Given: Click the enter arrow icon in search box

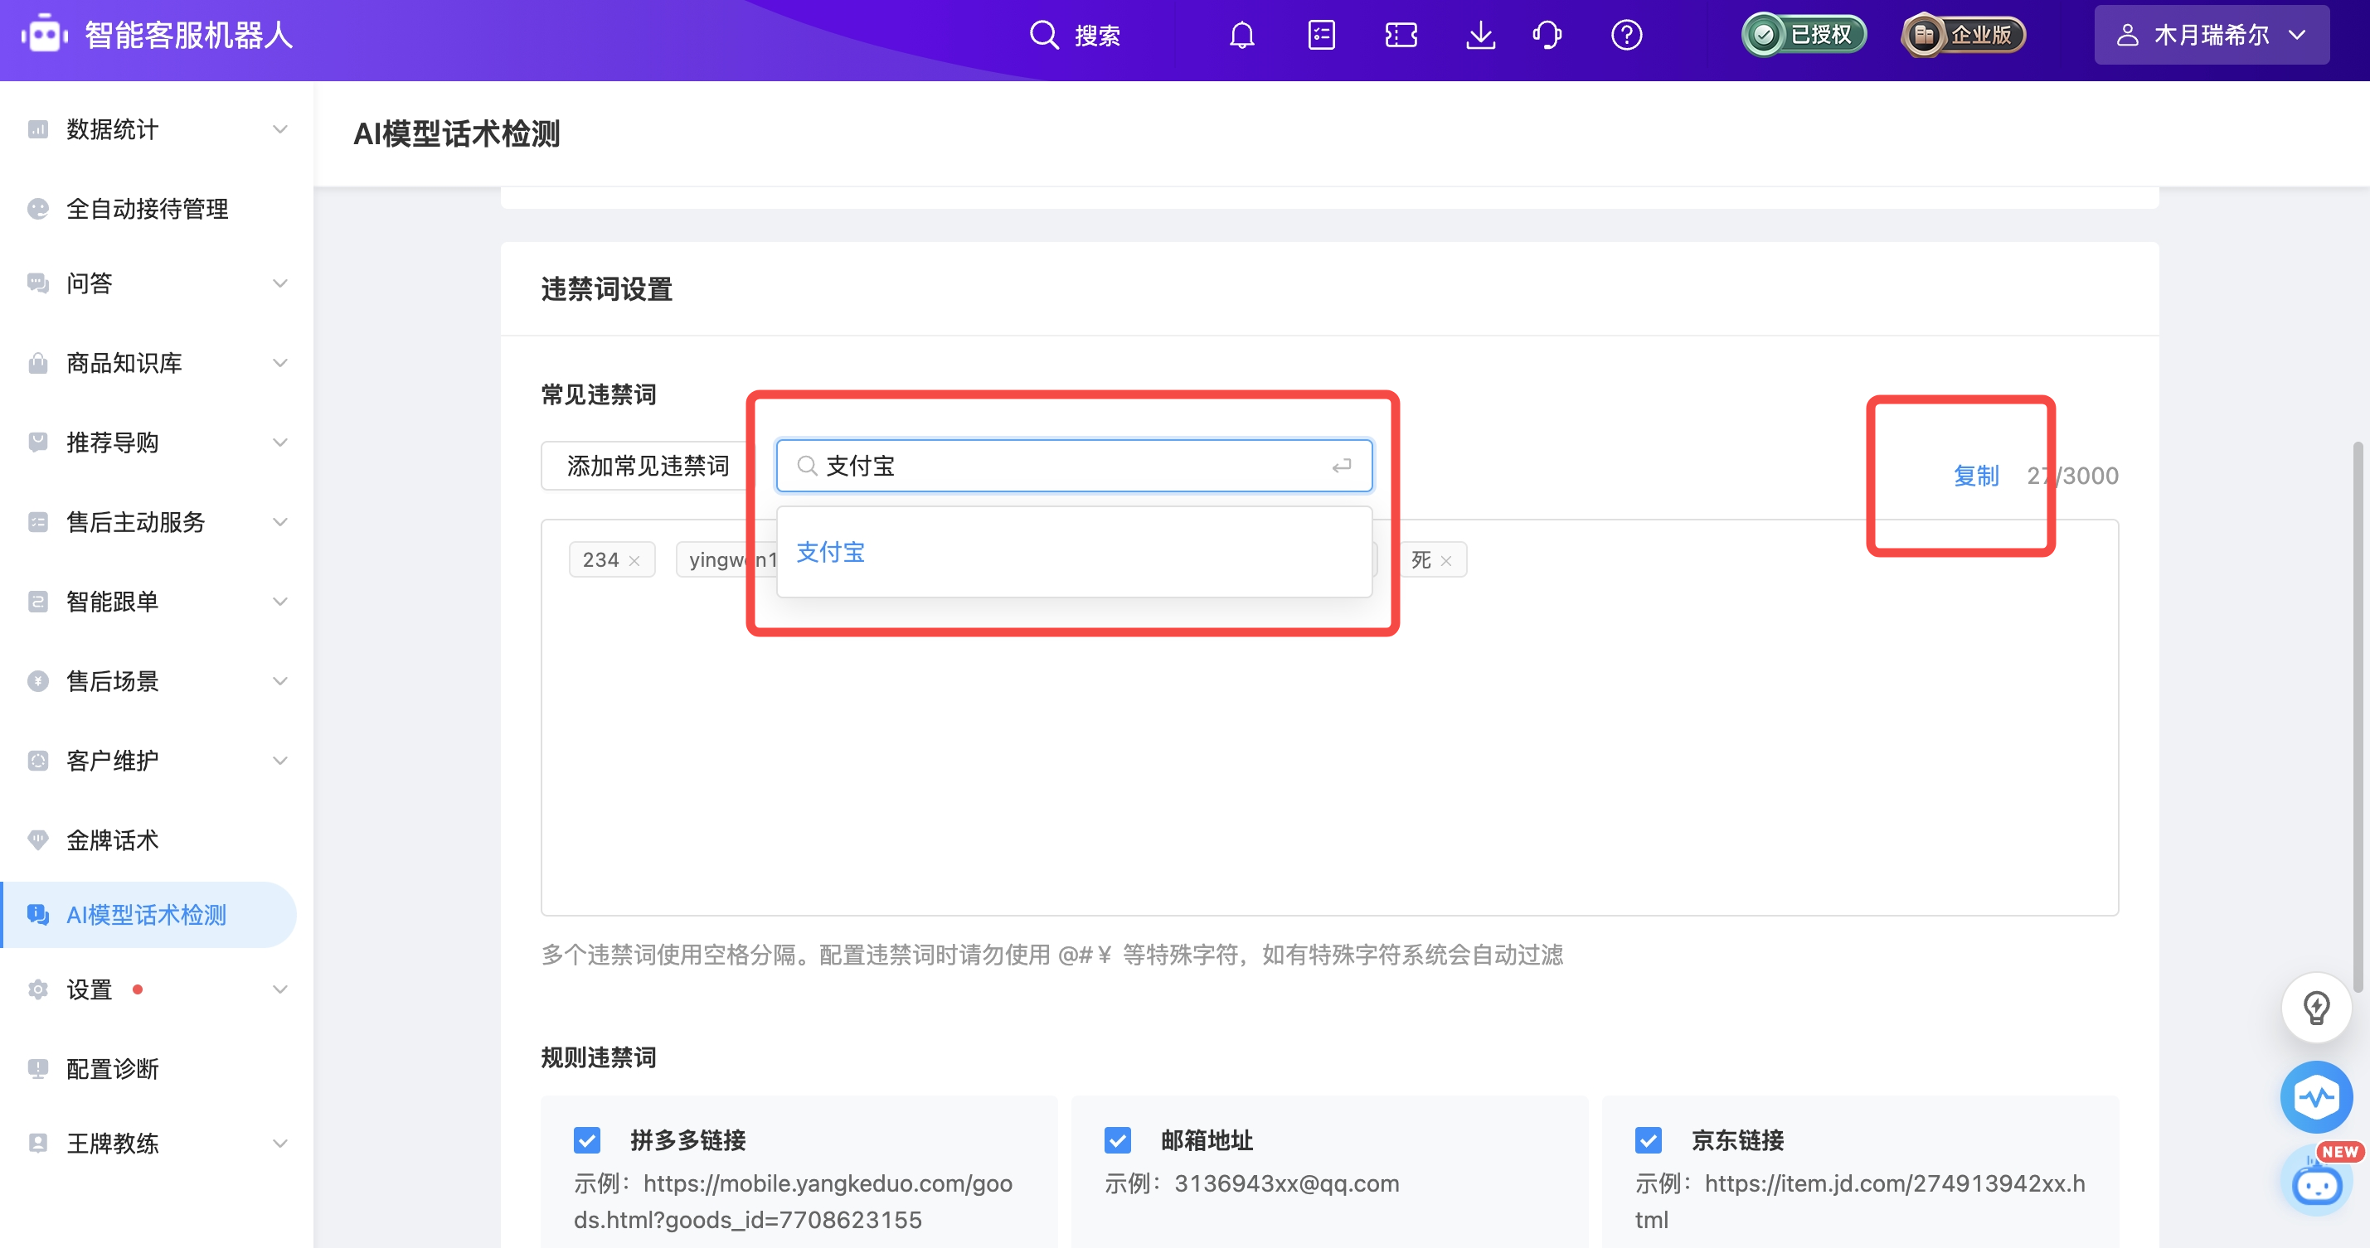Looking at the screenshot, I should [x=1342, y=467].
